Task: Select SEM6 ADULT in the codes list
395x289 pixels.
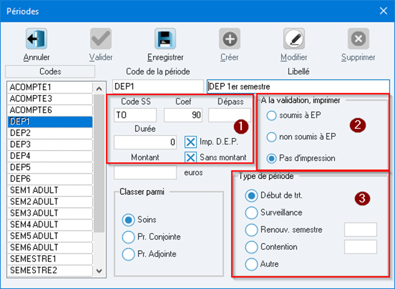Action: 50,248
